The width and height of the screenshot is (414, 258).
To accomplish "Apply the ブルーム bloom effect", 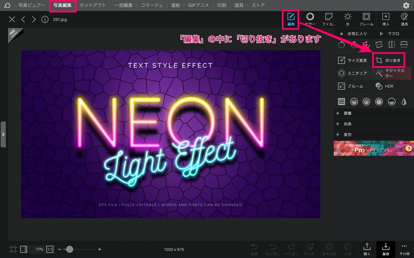I will click(x=351, y=86).
